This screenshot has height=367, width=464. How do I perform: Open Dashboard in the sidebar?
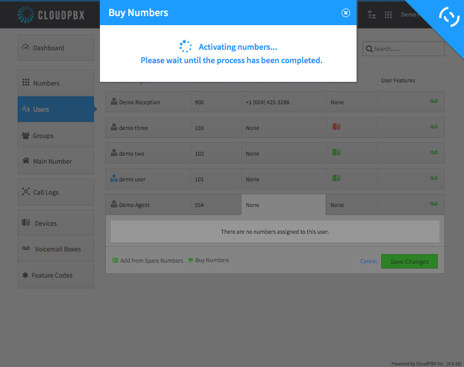[56, 48]
